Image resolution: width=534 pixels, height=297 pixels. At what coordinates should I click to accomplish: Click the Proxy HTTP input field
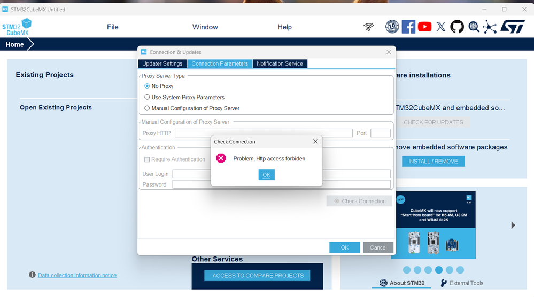coord(264,133)
